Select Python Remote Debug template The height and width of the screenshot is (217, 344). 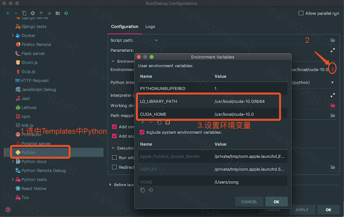pos(41,170)
